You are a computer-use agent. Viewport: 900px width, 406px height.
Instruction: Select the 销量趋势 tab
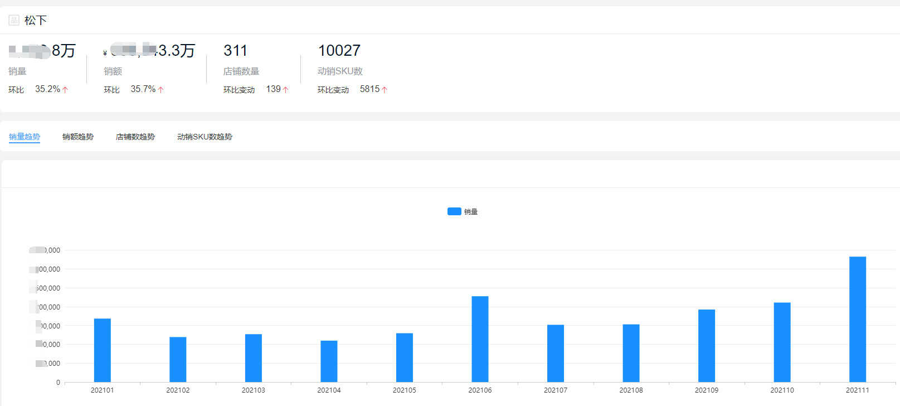pos(25,137)
